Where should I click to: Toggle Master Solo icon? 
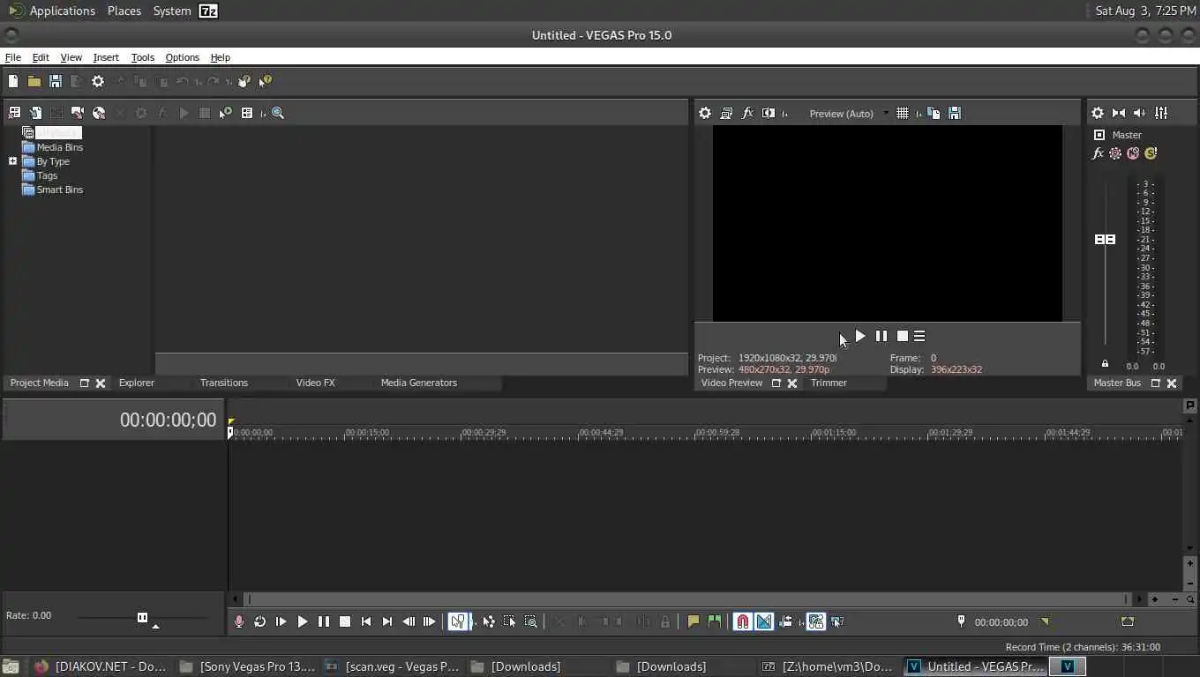coord(1151,153)
